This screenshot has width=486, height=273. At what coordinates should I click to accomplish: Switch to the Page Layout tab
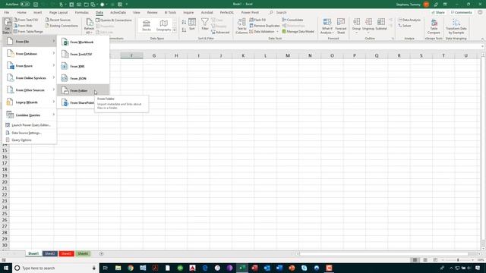58,12
